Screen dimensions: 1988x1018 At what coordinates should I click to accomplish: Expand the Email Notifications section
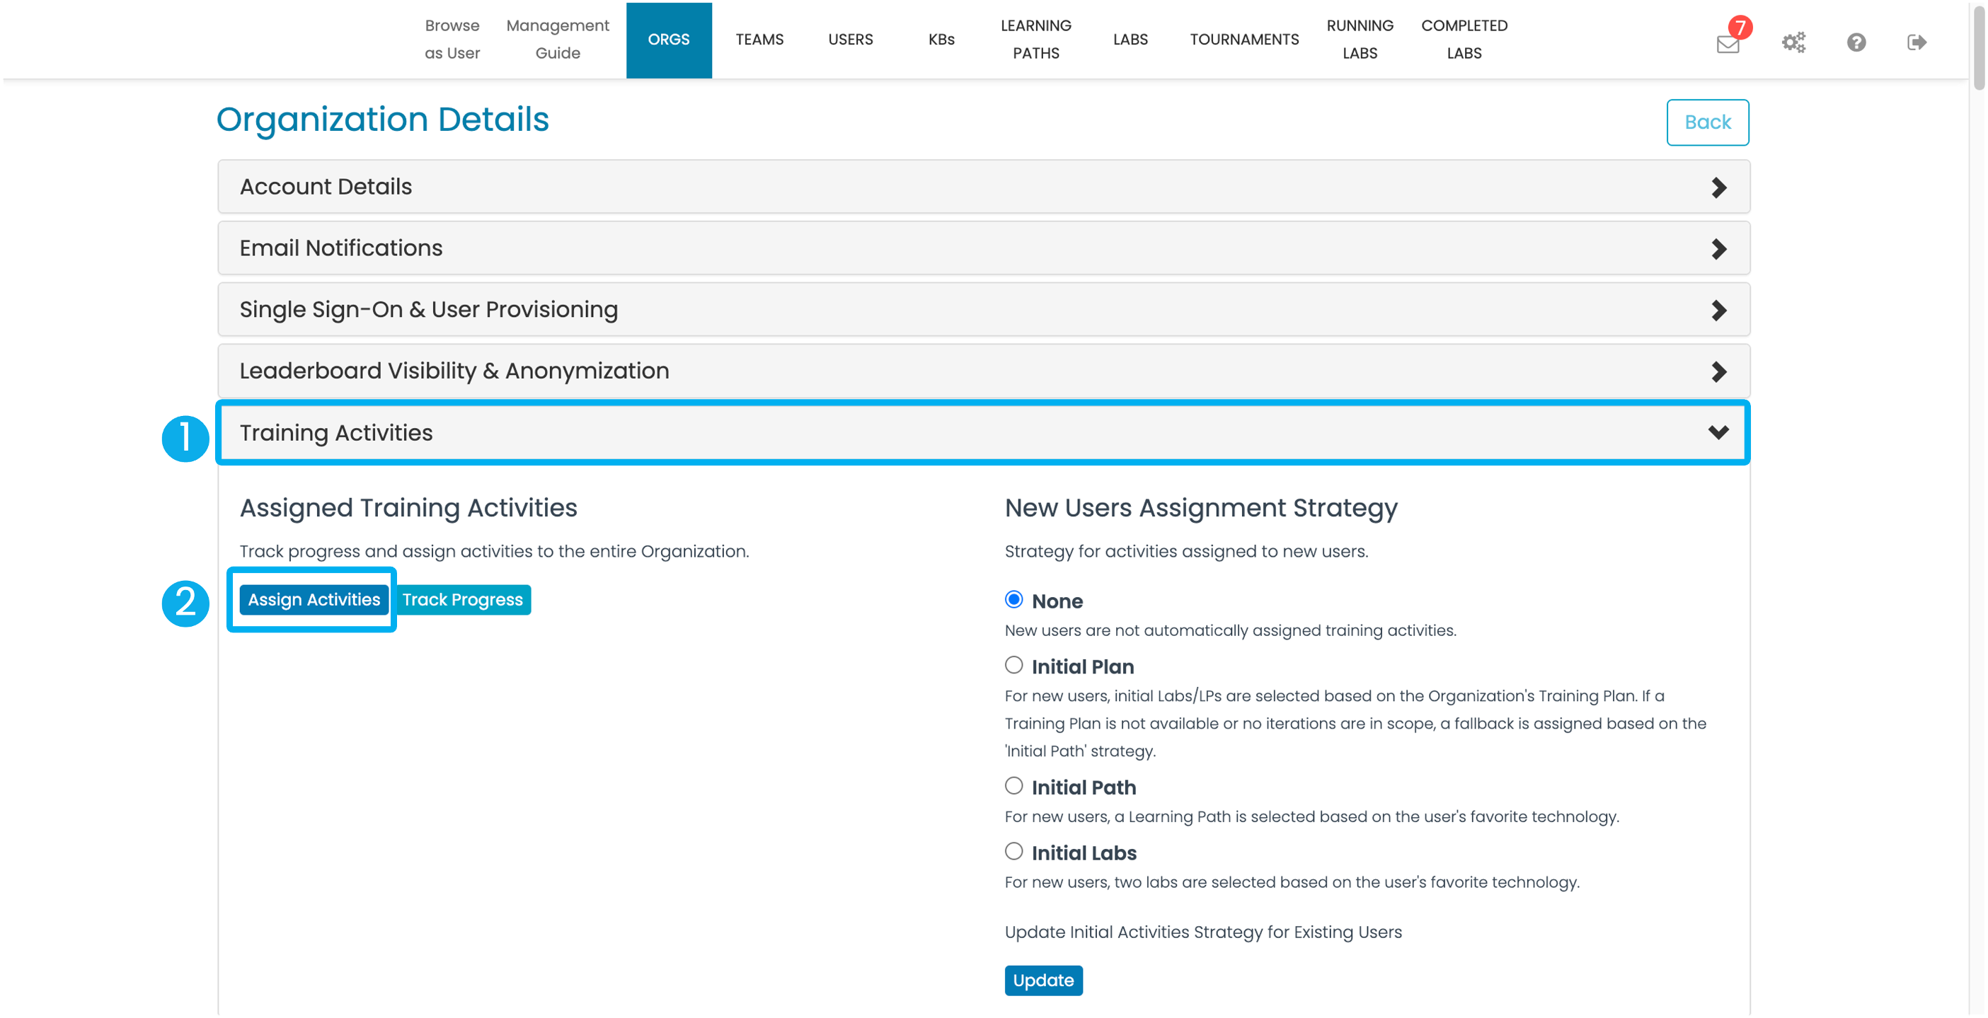click(x=983, y=248)
